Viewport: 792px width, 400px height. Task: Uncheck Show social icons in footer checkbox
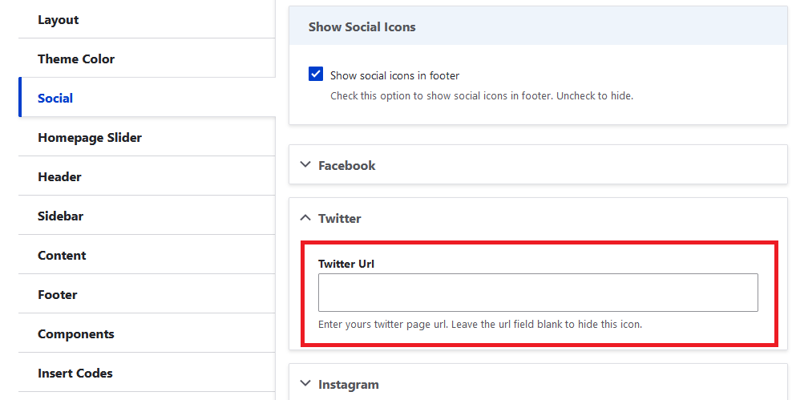[316, 75]
